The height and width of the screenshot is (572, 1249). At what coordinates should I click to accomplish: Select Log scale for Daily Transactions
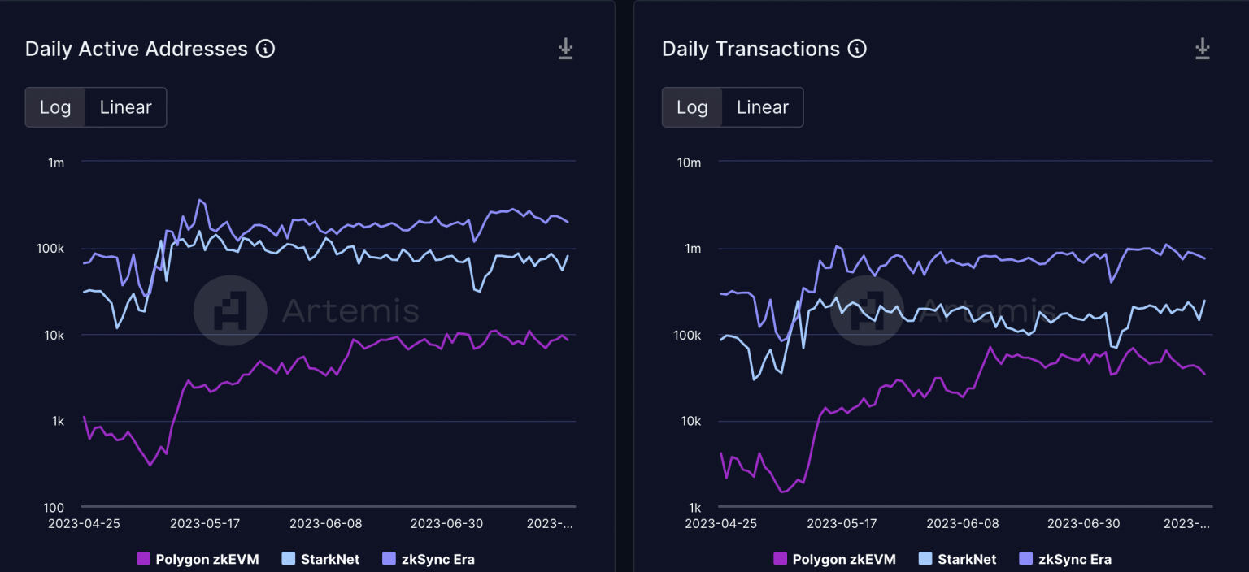[692, 107]
